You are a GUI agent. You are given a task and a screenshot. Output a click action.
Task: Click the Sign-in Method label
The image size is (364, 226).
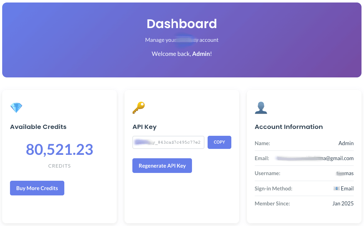(x=273, y=189)
